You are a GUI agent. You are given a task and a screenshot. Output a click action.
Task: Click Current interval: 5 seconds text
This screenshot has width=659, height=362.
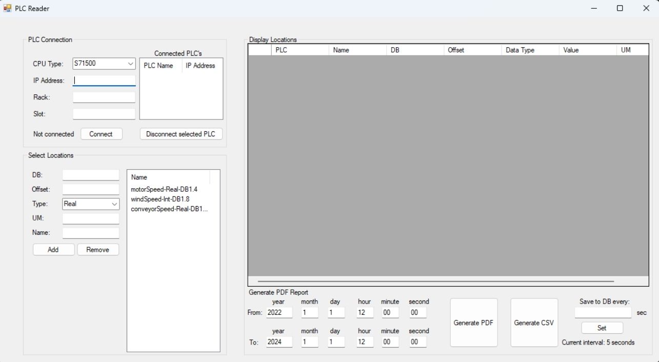click(598, 342)
